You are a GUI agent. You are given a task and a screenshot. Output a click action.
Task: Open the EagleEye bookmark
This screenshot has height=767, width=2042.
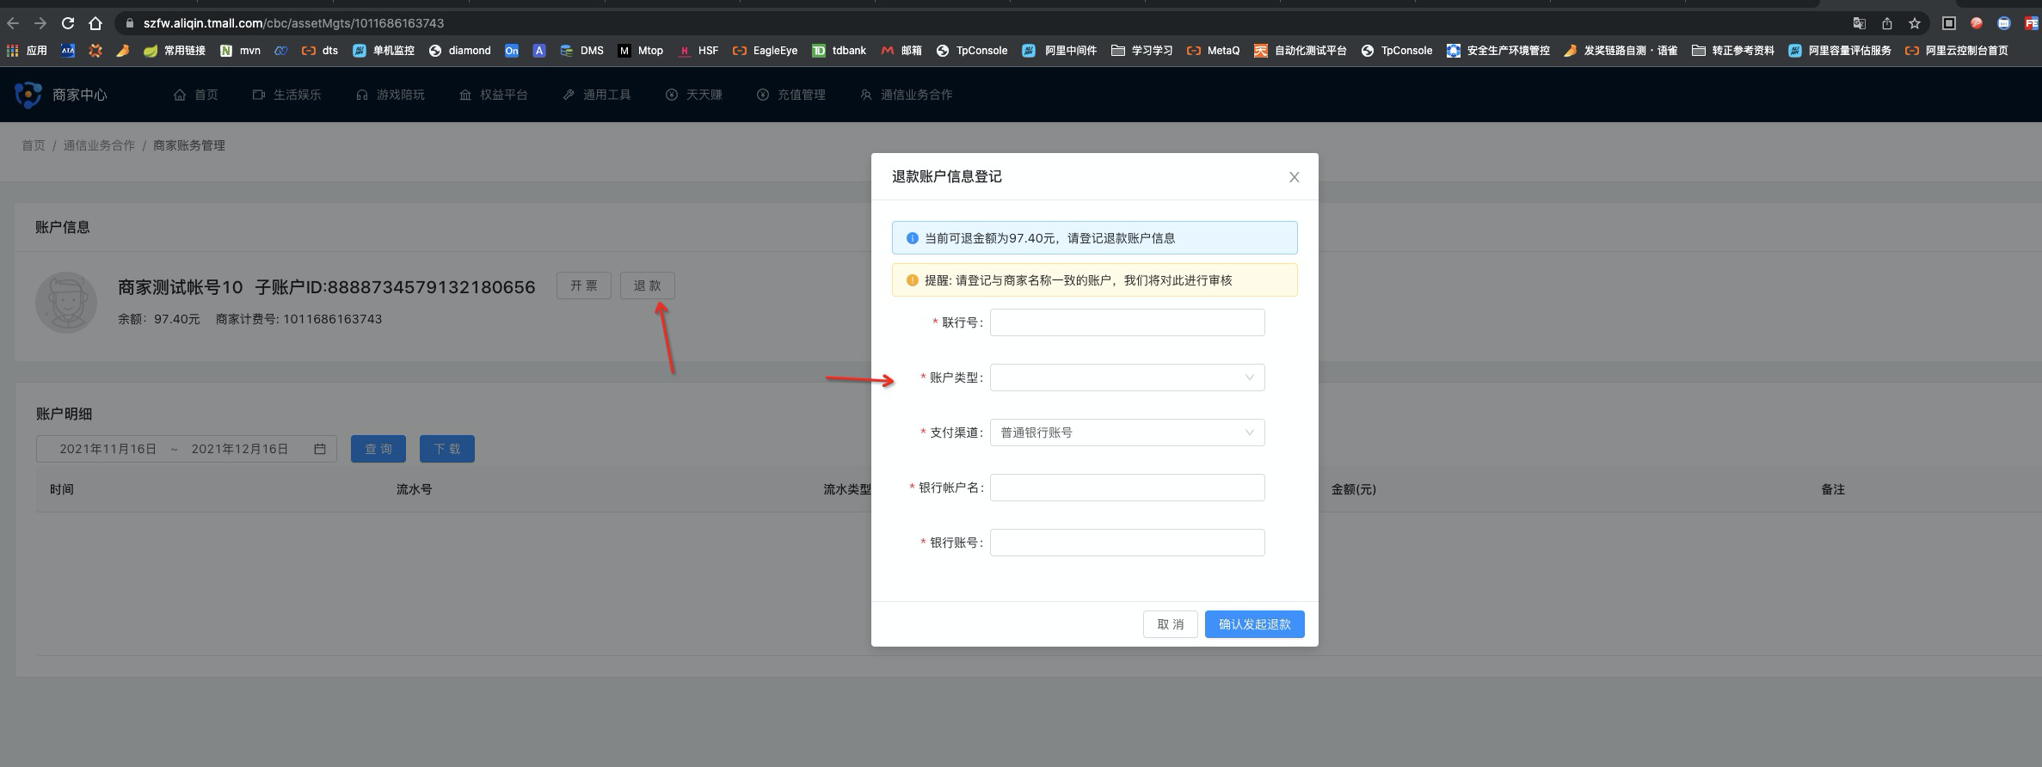766,51
